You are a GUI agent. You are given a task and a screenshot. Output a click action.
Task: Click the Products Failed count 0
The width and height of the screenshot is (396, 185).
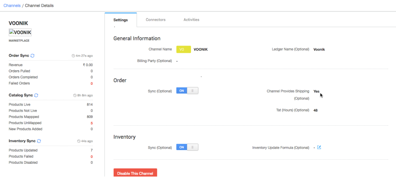[92, 156]
